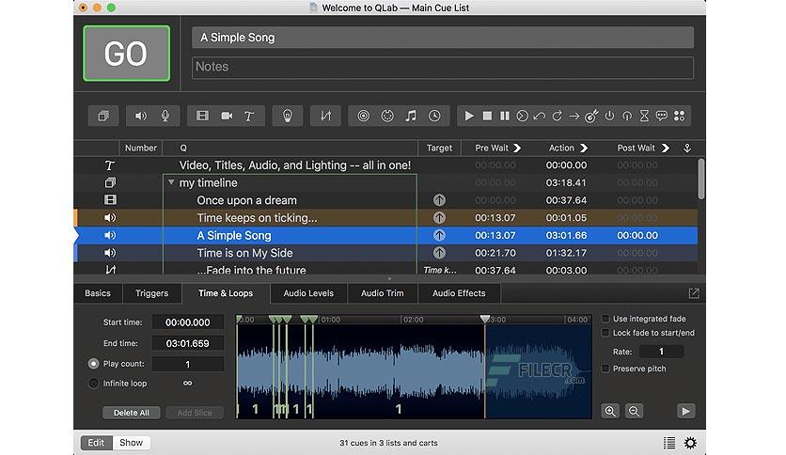Add a Reset cue with undo arrow icon
Image resolution: width=786 pixels, height=455 pixels.
point(540,117)
